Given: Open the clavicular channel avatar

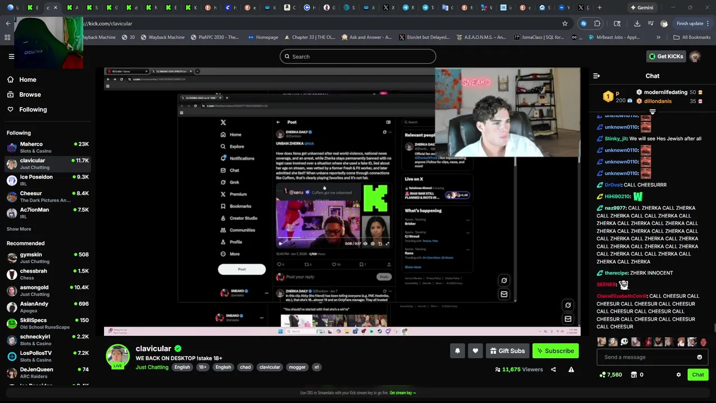Looking at the screenshot, I should tap(117, 357).
